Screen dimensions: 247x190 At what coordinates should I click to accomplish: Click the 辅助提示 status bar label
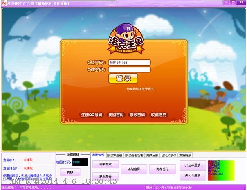pos(9,188)
